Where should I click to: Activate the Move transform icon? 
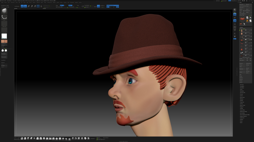pos(29,6)
